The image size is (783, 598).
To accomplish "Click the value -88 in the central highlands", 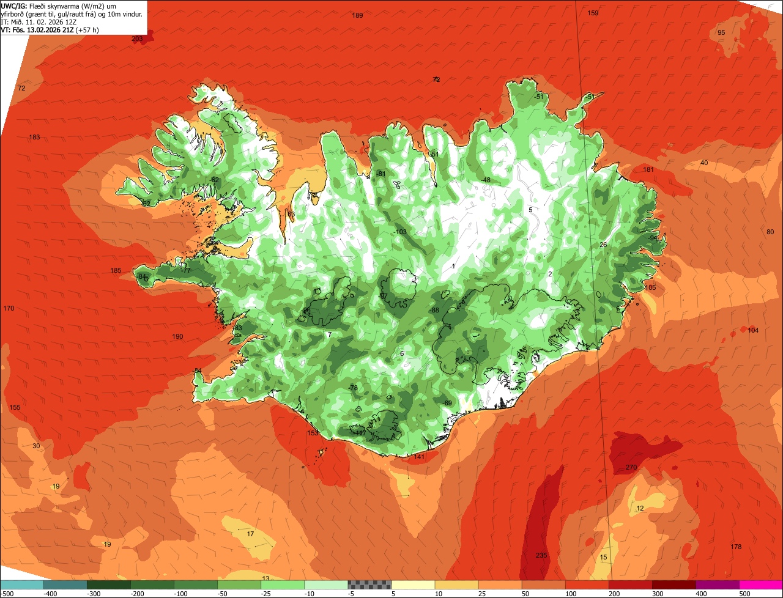I will click(435, 310).
